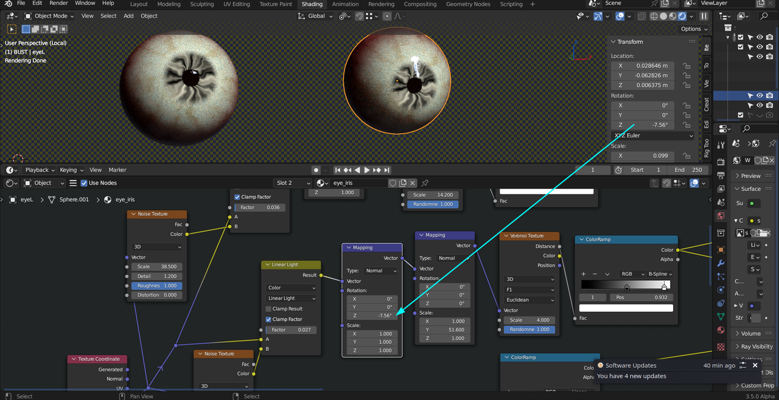The width and height of the screenshot is (779, 400).
Task: Open the XYZ Euler rotation mode dropdown
Action: coord(652,136)
